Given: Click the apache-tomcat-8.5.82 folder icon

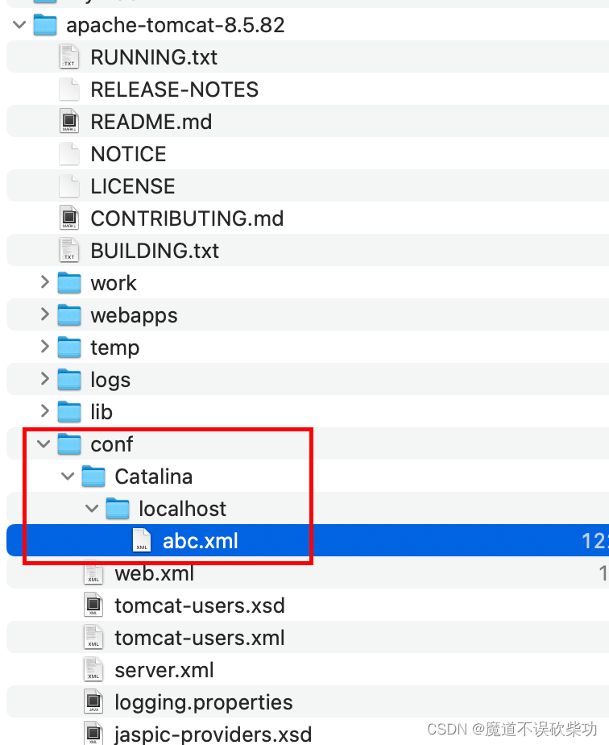Looking at the screenshot, I should pos(45,25).
